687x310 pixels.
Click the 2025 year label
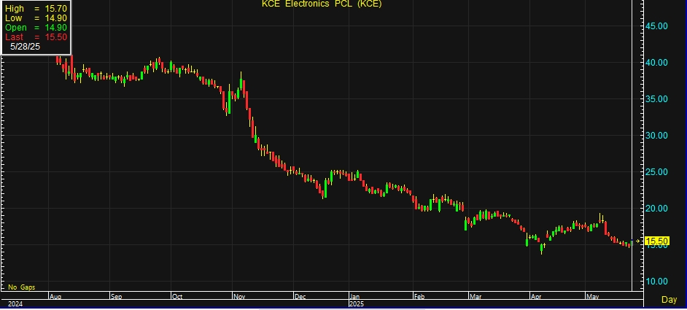356,303
